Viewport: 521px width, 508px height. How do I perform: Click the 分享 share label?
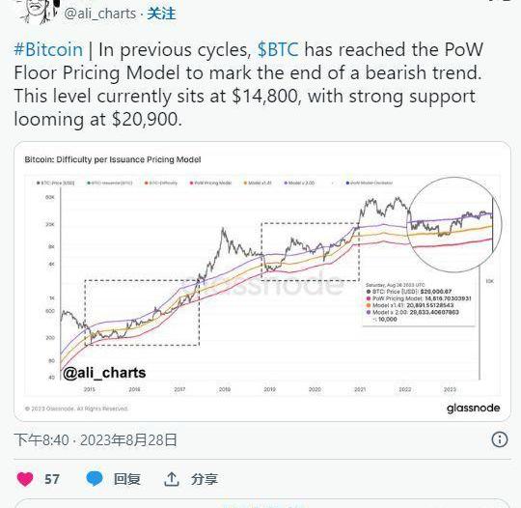205,479
